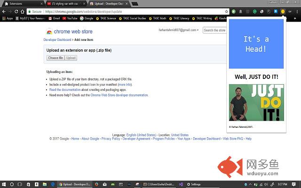Open the TASC Science bookmark
This screenshot has height=188, width=301.
106,18
